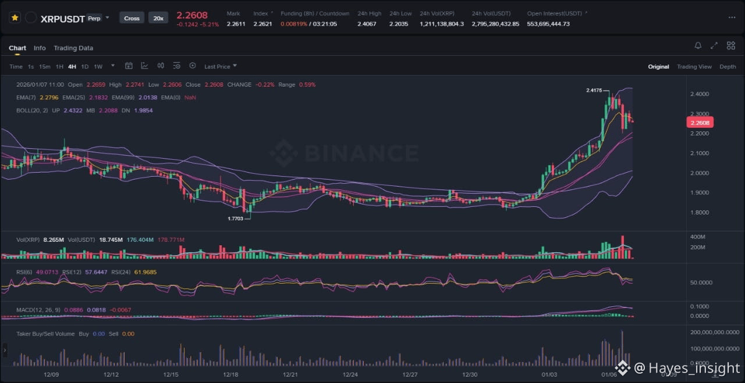
Task: Switch to Original chart view
Action: 658,67
